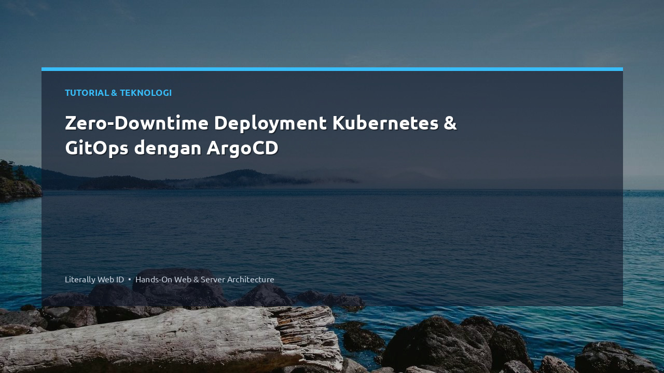Click the Literally Web ID site name
Viewport: 664px width, 373px height.
94,279
